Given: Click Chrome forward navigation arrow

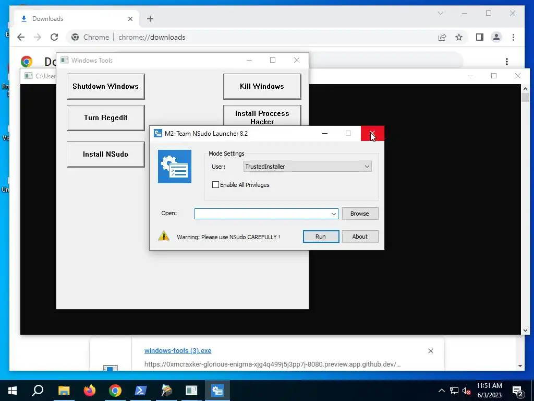Looking at the screenshot, I should coord(38,37).
